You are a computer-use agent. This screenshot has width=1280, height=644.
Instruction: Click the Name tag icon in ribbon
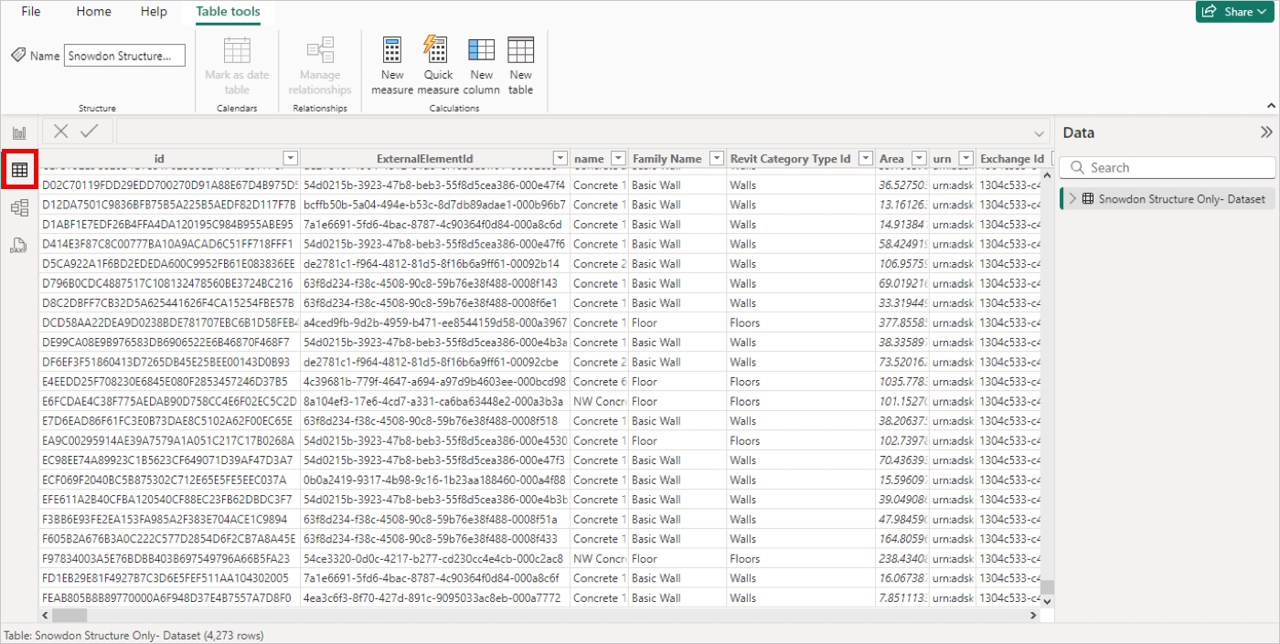tap(18, 56)
